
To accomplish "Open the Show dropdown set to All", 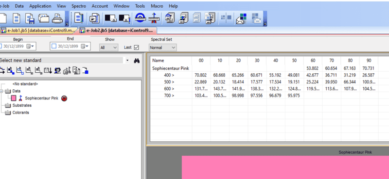I will (108, 47).
